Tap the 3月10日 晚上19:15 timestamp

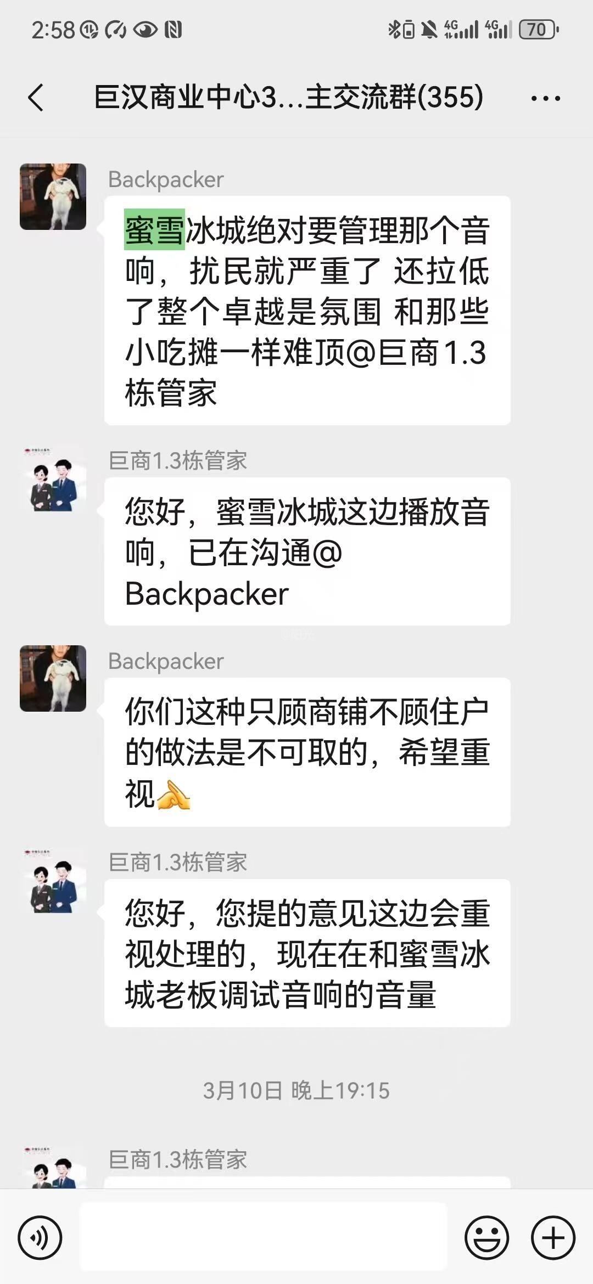[x=296, y=1090]
